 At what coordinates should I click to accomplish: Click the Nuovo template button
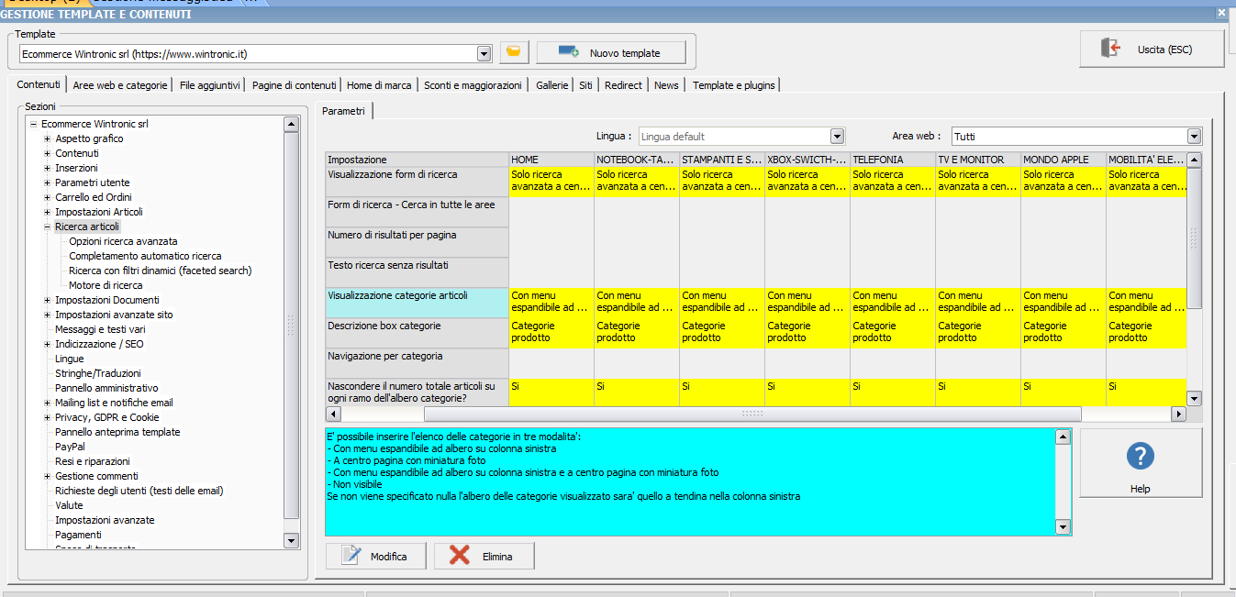click(x=611, y=52)
